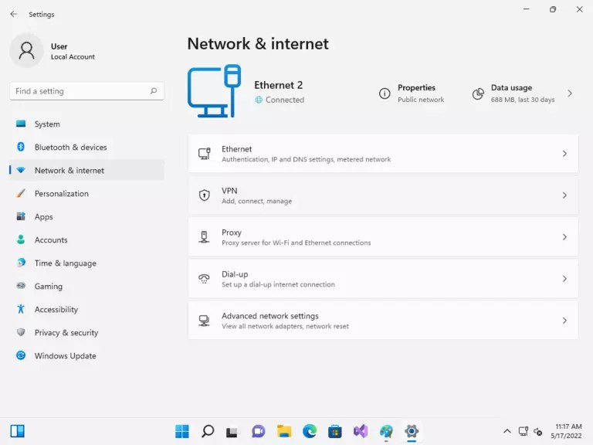Click the Proxy server icon

[204, 237]
